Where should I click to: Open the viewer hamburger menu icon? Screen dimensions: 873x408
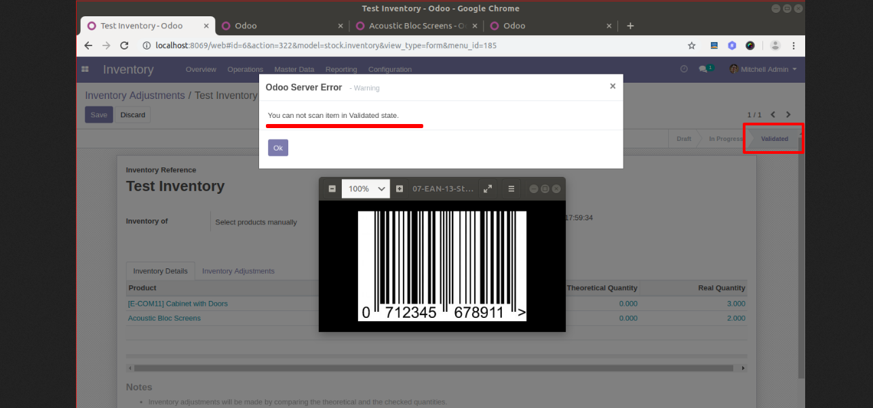click(x=511, y=188)
